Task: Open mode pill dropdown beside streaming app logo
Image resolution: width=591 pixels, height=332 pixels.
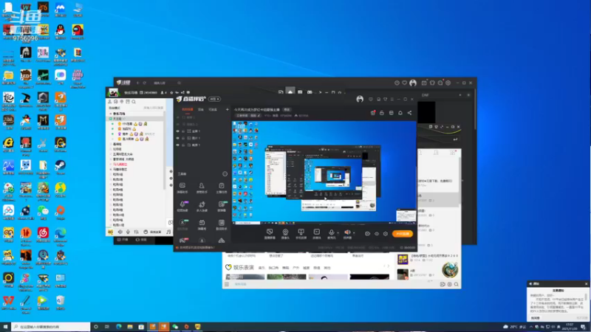Action: tap(214, 99)
